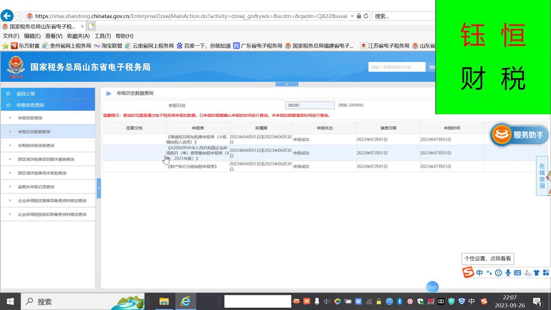Click the 申报月份 input field showing 202307
This screenshot has height=310, width=551.
(x=310, y=105)
